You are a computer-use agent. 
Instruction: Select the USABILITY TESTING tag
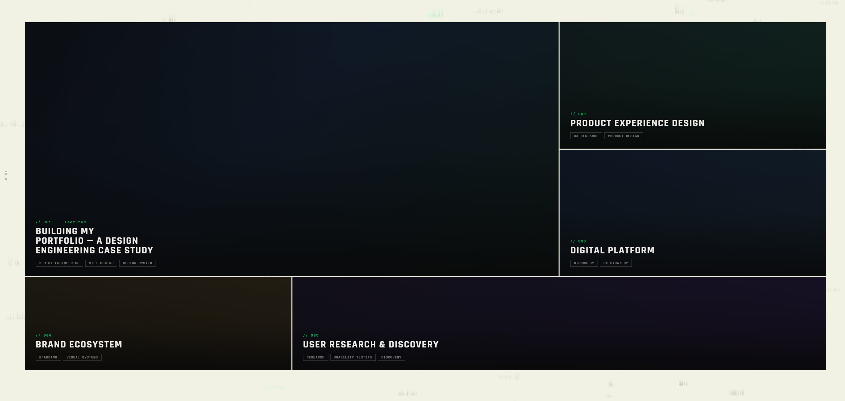pos(352,357)
